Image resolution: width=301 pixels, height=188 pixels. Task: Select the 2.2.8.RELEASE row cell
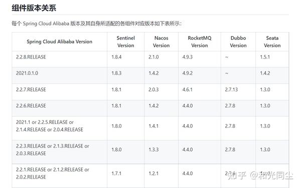point(31,57)
